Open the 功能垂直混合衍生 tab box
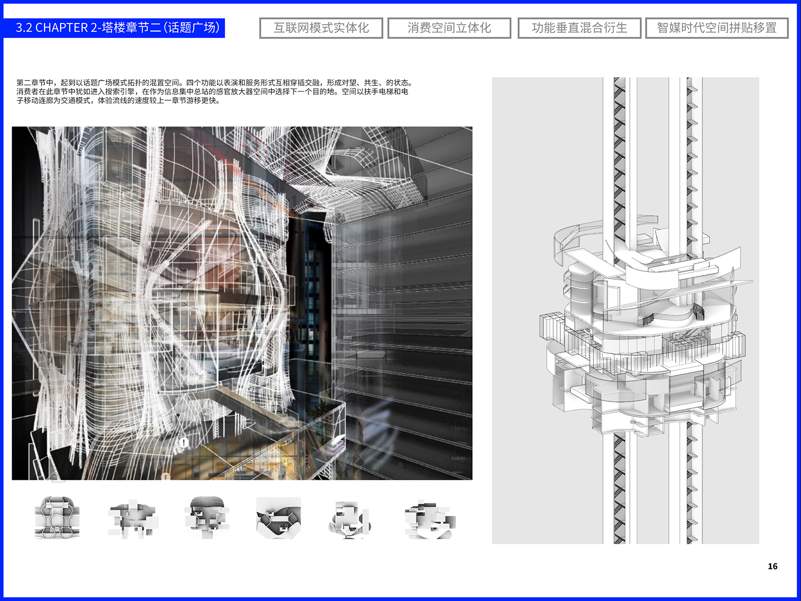This screenshot has height=601, width=801. click(x=579, y=28)
